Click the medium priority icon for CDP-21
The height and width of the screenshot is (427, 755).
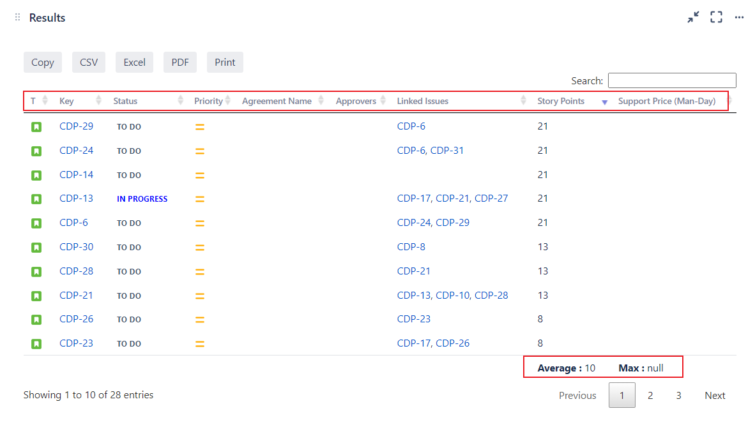pos(200,296)
